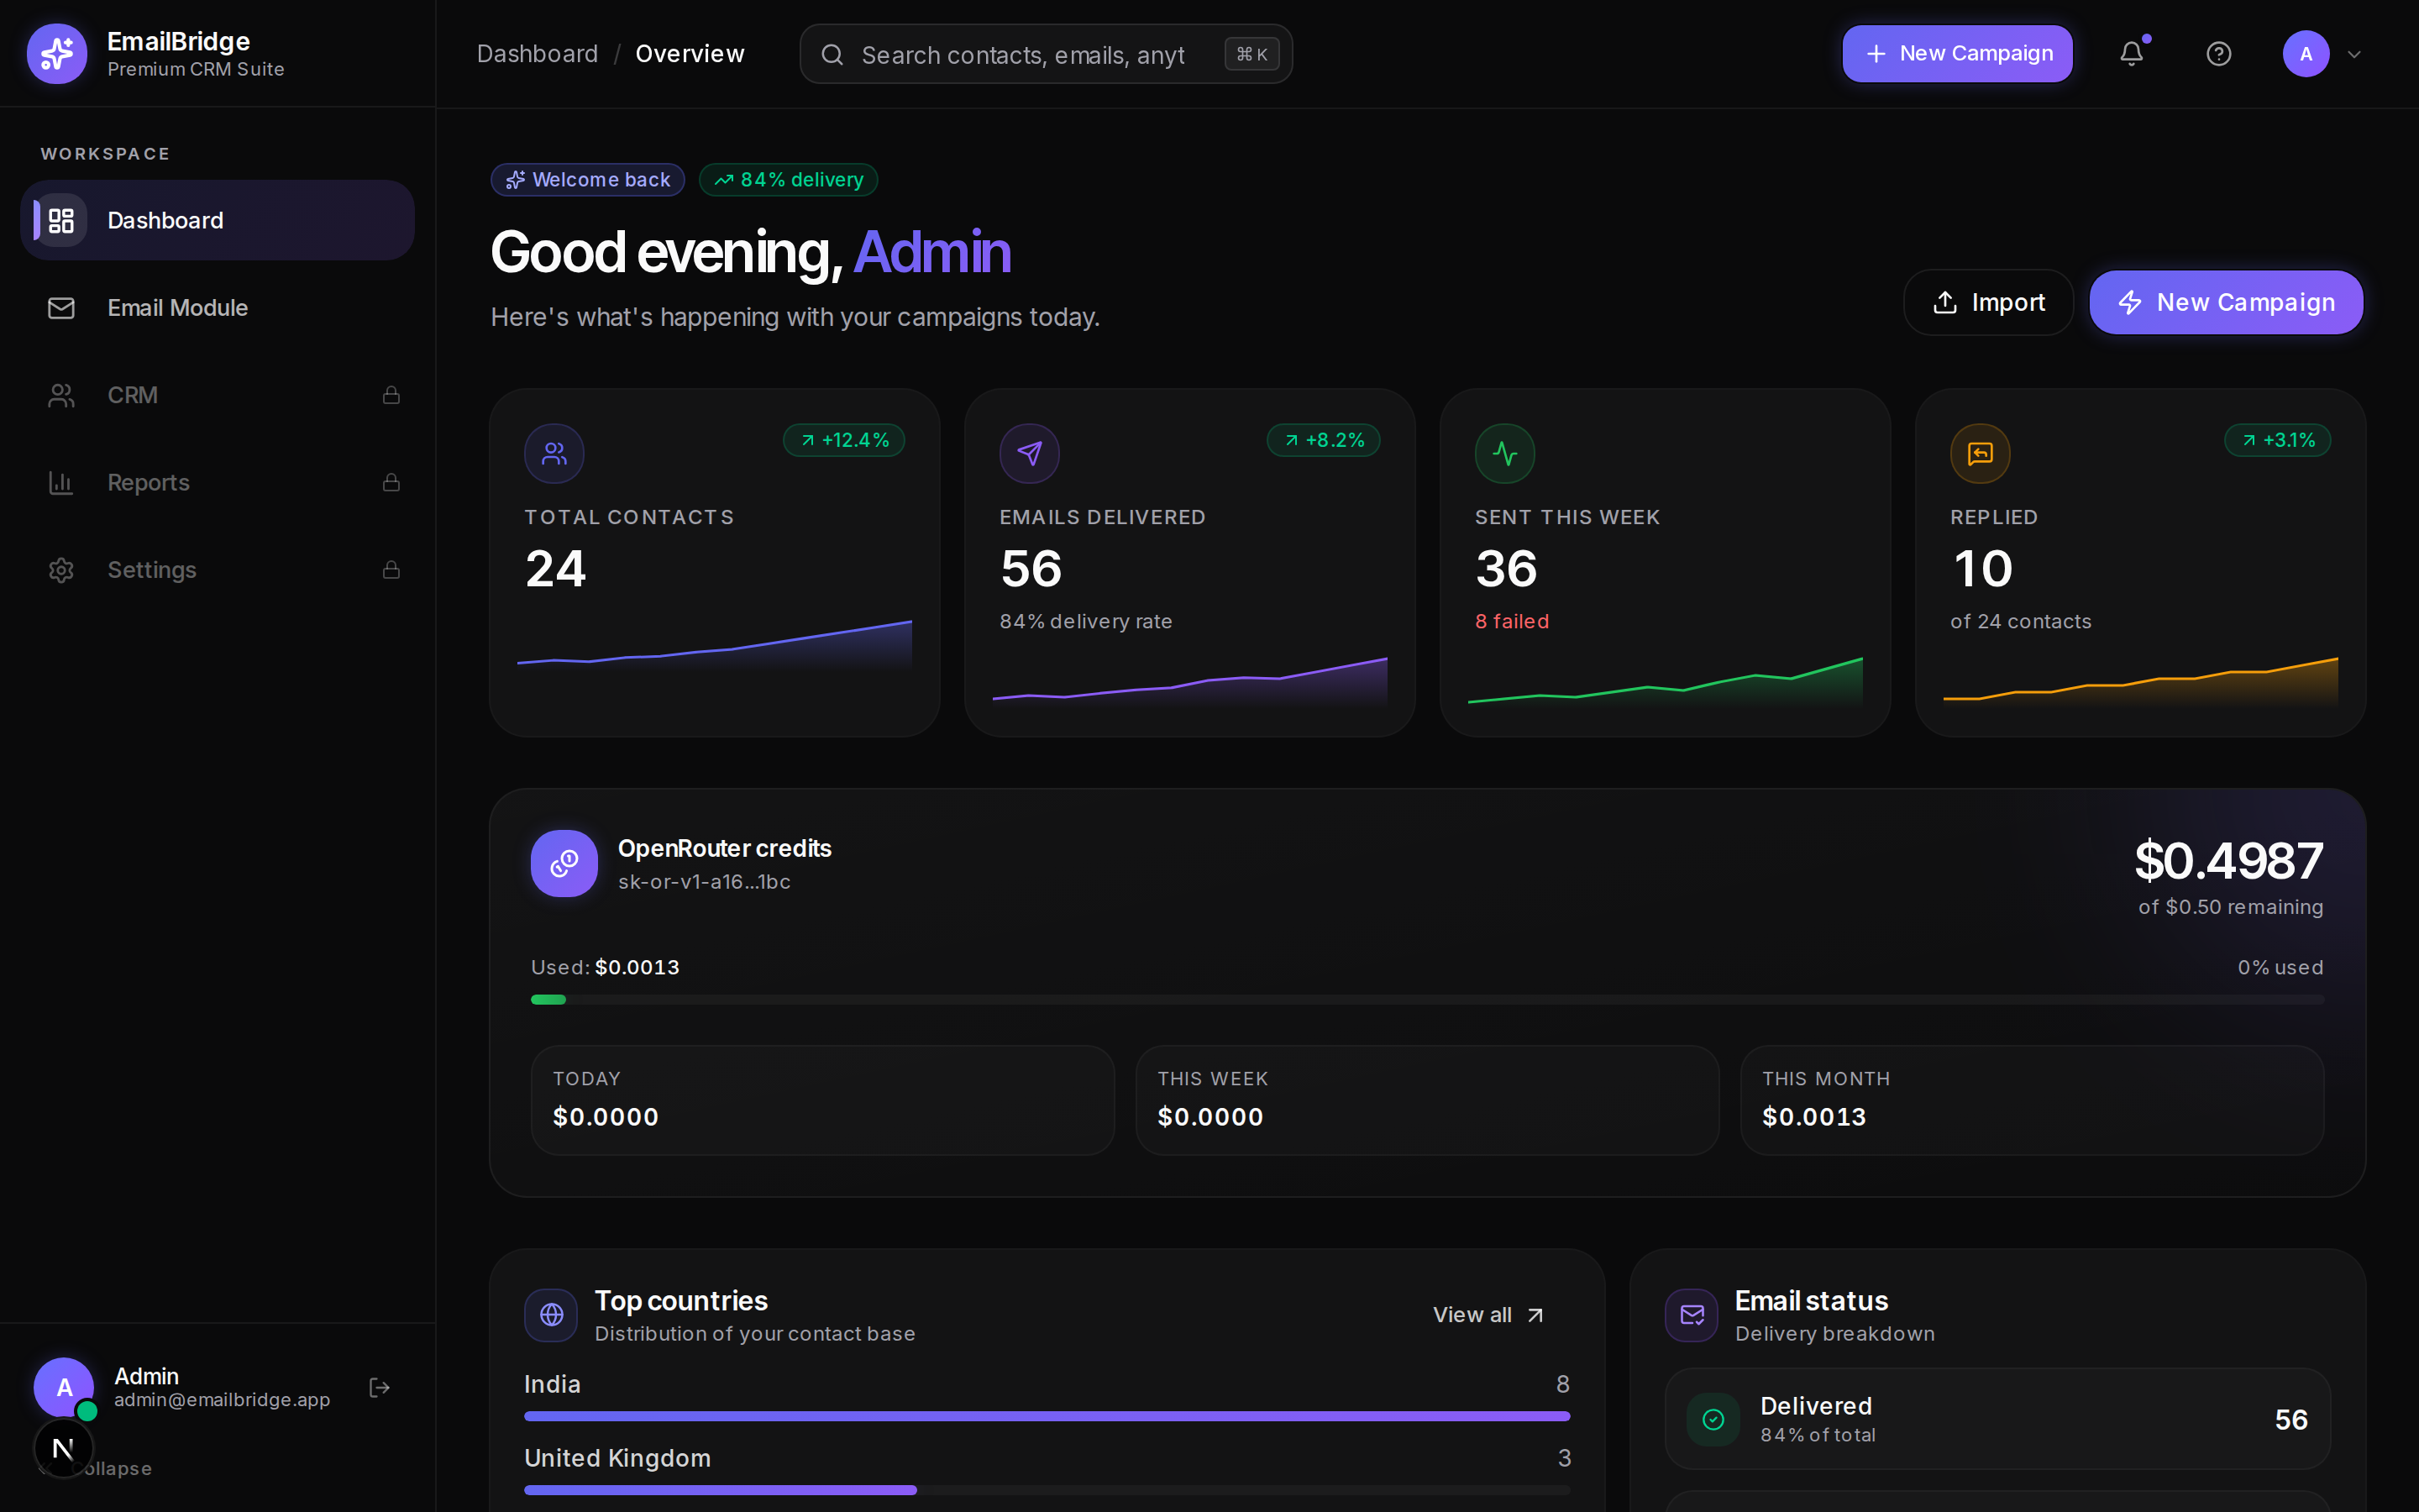Image resolution: width=2419 pixels, height=1512 pixels.
Task: Click the Emails Delivered paper plane icon
Action: 1030,454
